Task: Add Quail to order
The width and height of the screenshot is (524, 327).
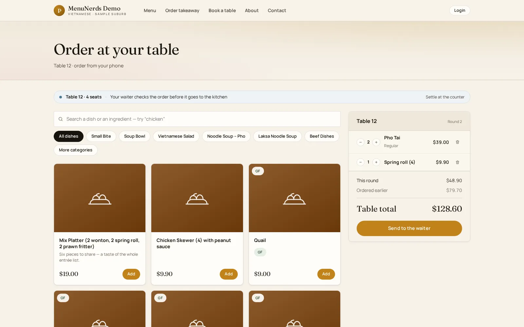Action: click(x=326, y=274)
